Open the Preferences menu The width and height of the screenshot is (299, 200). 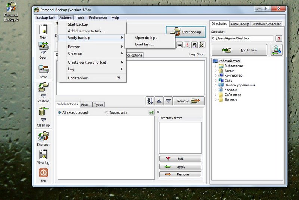[98, 18]
